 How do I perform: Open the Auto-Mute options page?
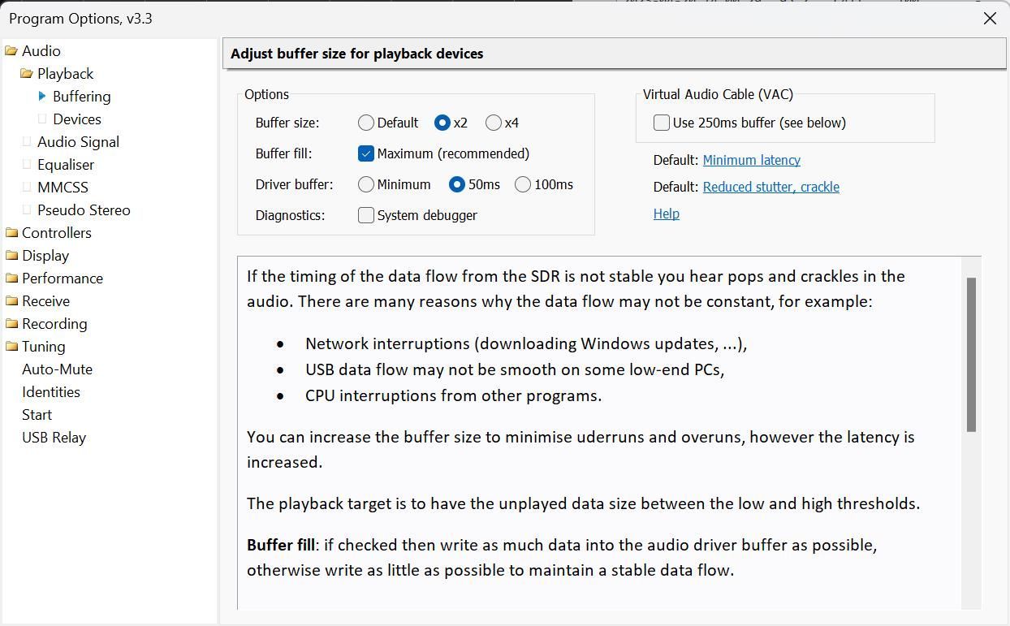pyautogui.click(x=57, y=369)
